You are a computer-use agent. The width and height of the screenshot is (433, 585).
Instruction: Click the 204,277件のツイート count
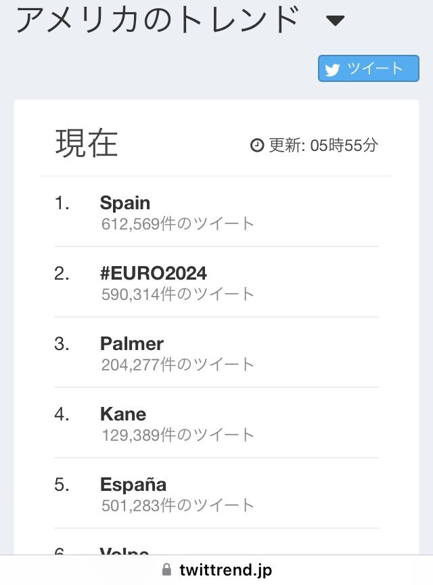pos(178,364)
